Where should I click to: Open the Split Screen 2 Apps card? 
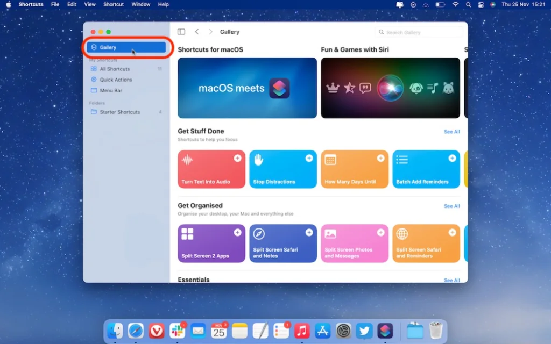coord(211,243)
